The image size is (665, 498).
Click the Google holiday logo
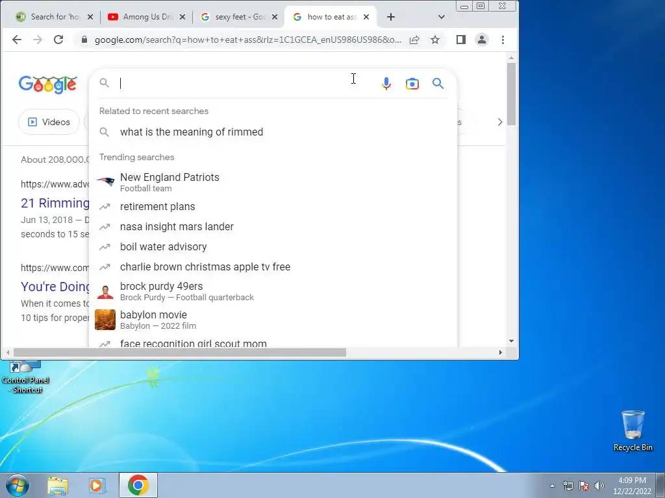coord(47,85)
